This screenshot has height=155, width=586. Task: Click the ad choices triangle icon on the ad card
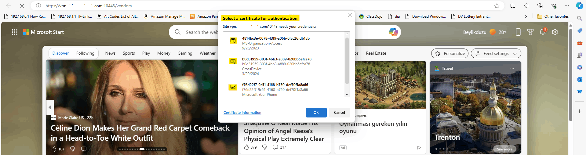coord(419,148)
